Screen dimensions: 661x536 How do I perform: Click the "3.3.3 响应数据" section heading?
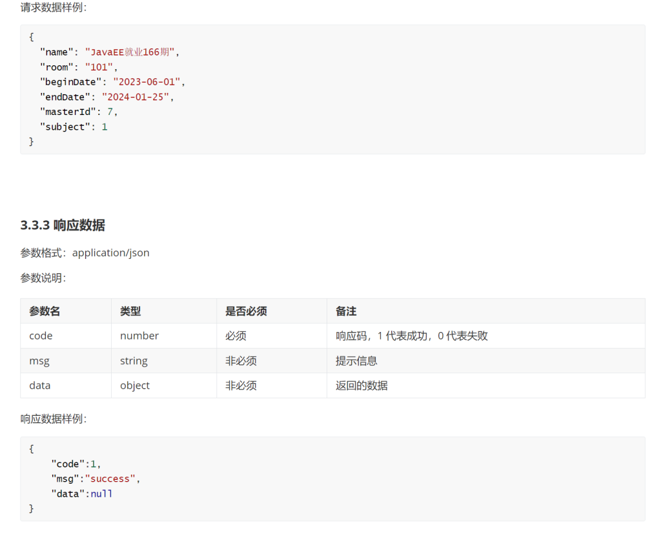tap(63, 225)
